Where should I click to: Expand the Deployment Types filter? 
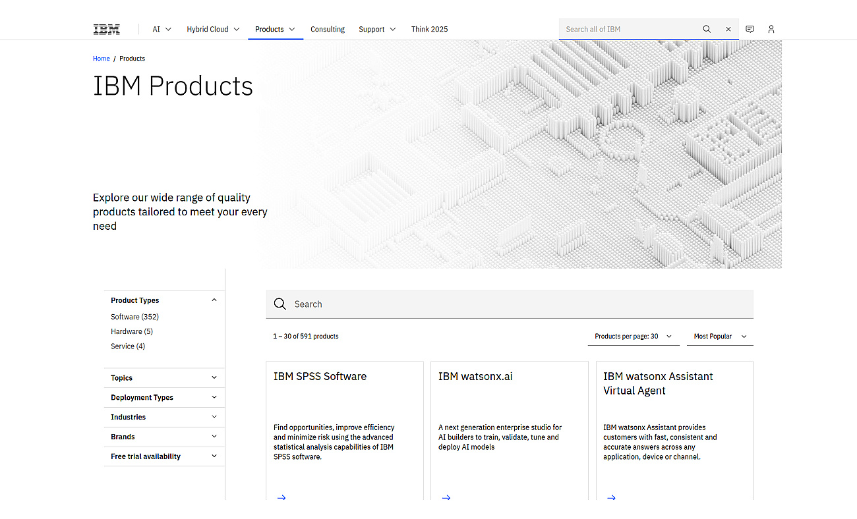(164, 398)
